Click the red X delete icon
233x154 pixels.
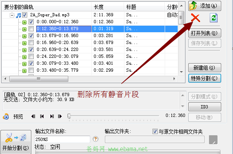coord(196,18)
